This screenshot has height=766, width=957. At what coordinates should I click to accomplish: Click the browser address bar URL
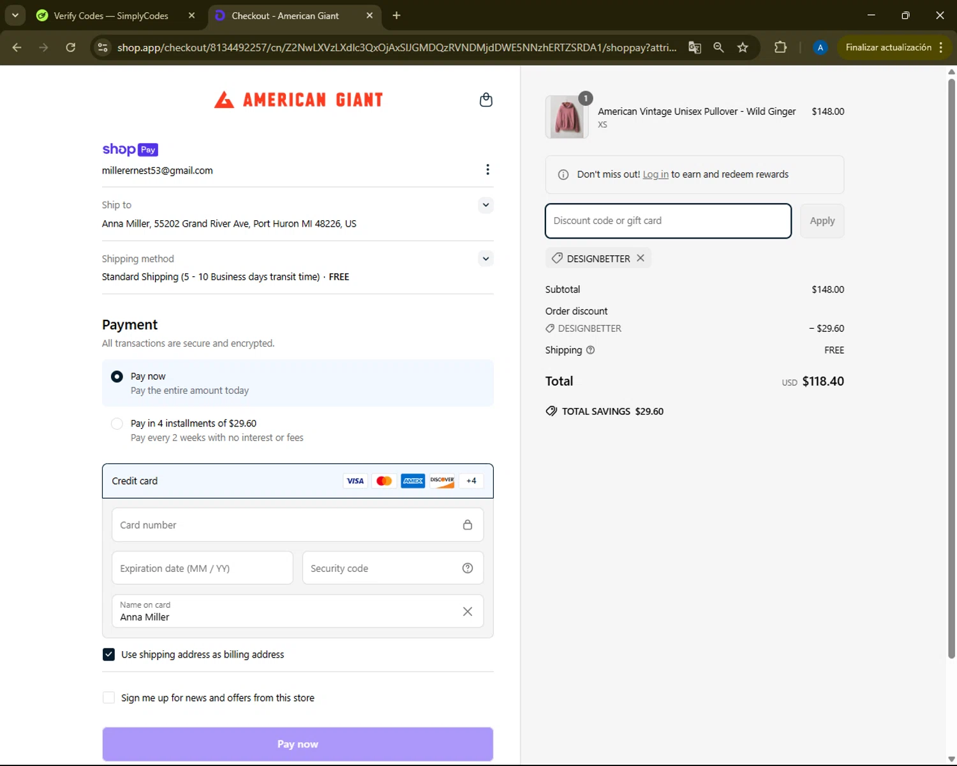[x=397, y=47]
